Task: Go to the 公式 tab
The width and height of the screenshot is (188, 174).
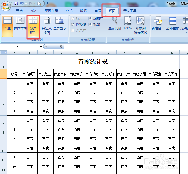Action: click(69, 11)
